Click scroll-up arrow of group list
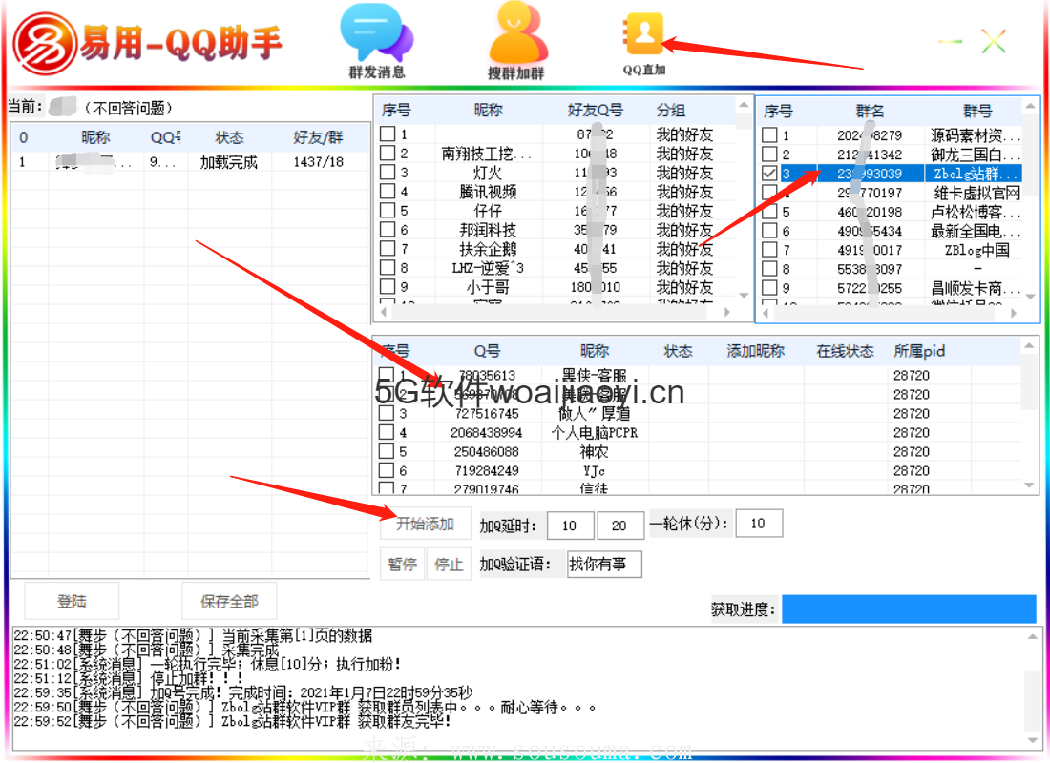 (x=1030, y=106)
